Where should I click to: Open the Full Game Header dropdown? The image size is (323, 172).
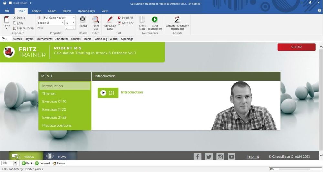pos(74,18)
